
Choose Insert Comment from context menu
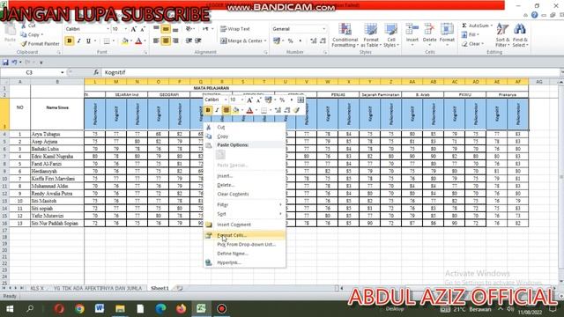point(245,225)
